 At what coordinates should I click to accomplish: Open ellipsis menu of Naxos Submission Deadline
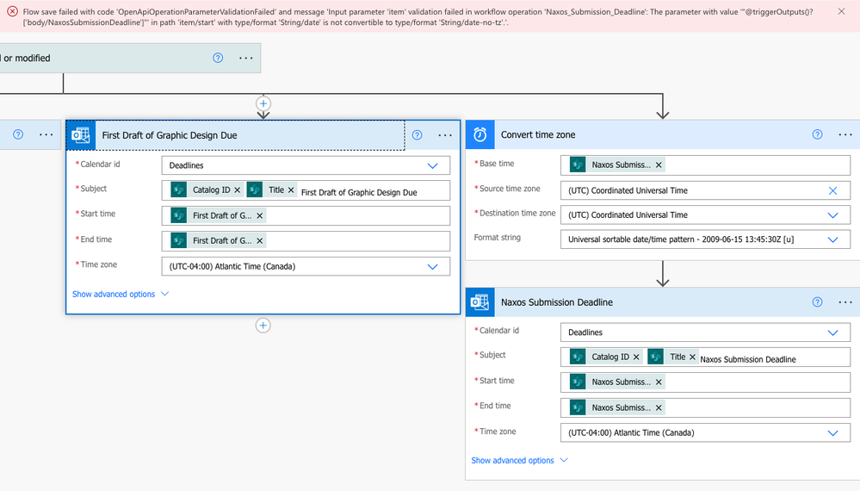click(x=845, y=301)
